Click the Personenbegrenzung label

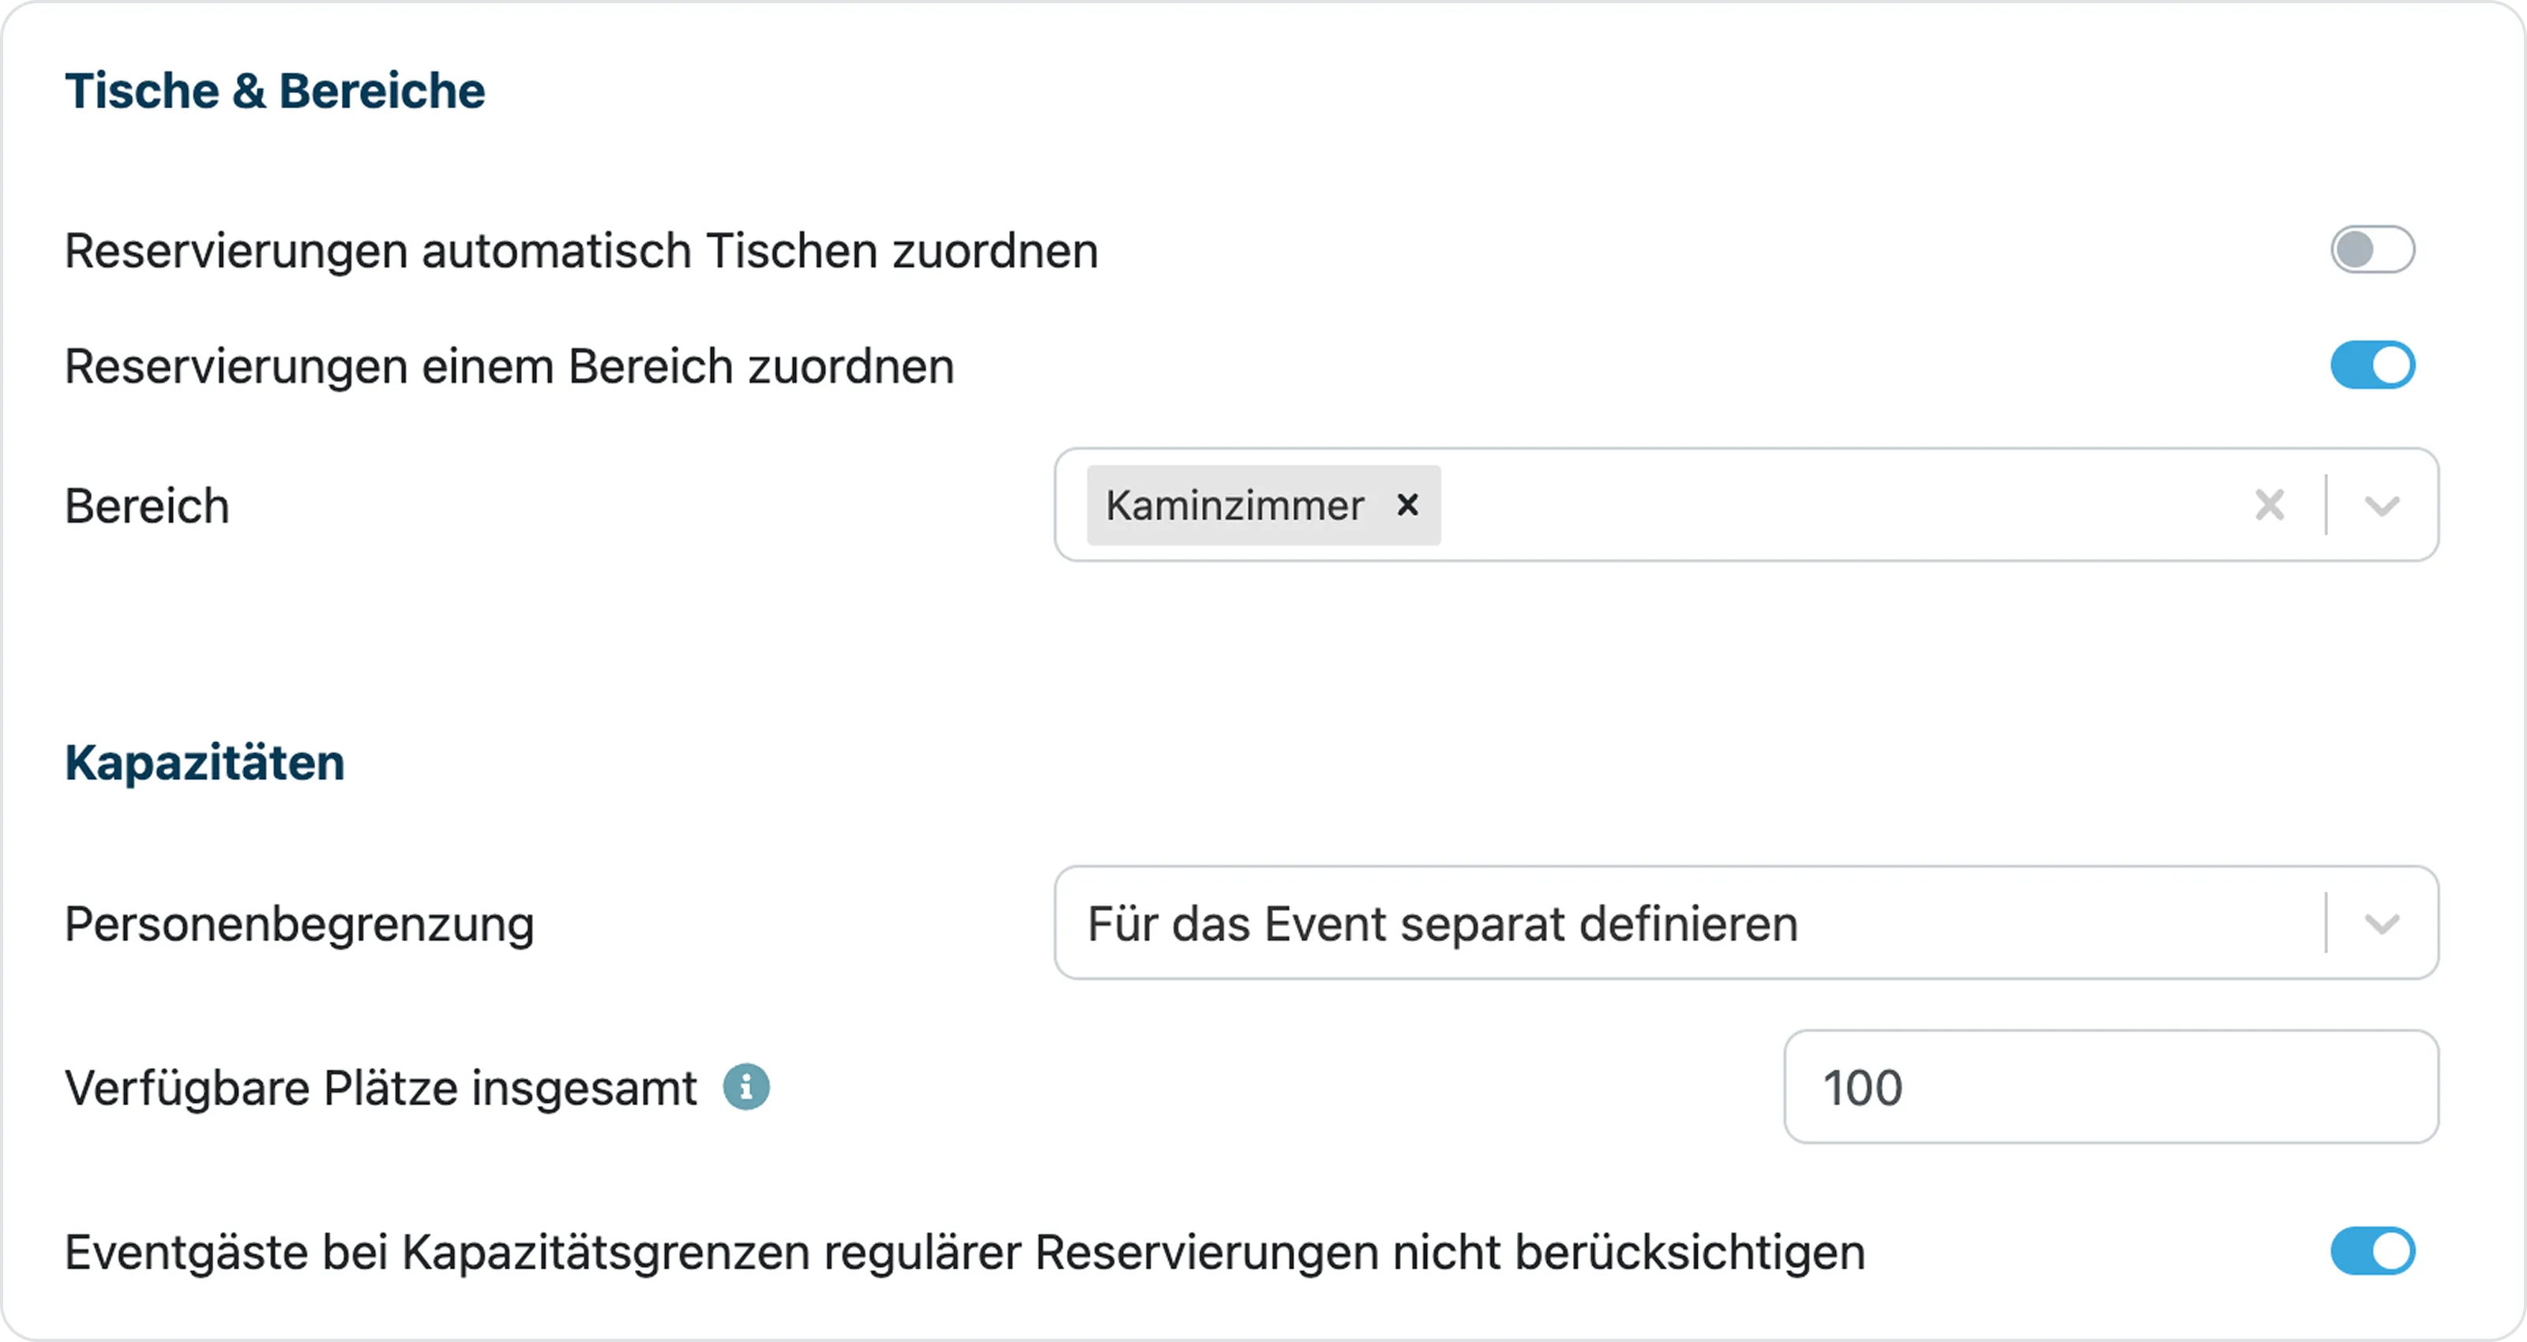(299, 925)
